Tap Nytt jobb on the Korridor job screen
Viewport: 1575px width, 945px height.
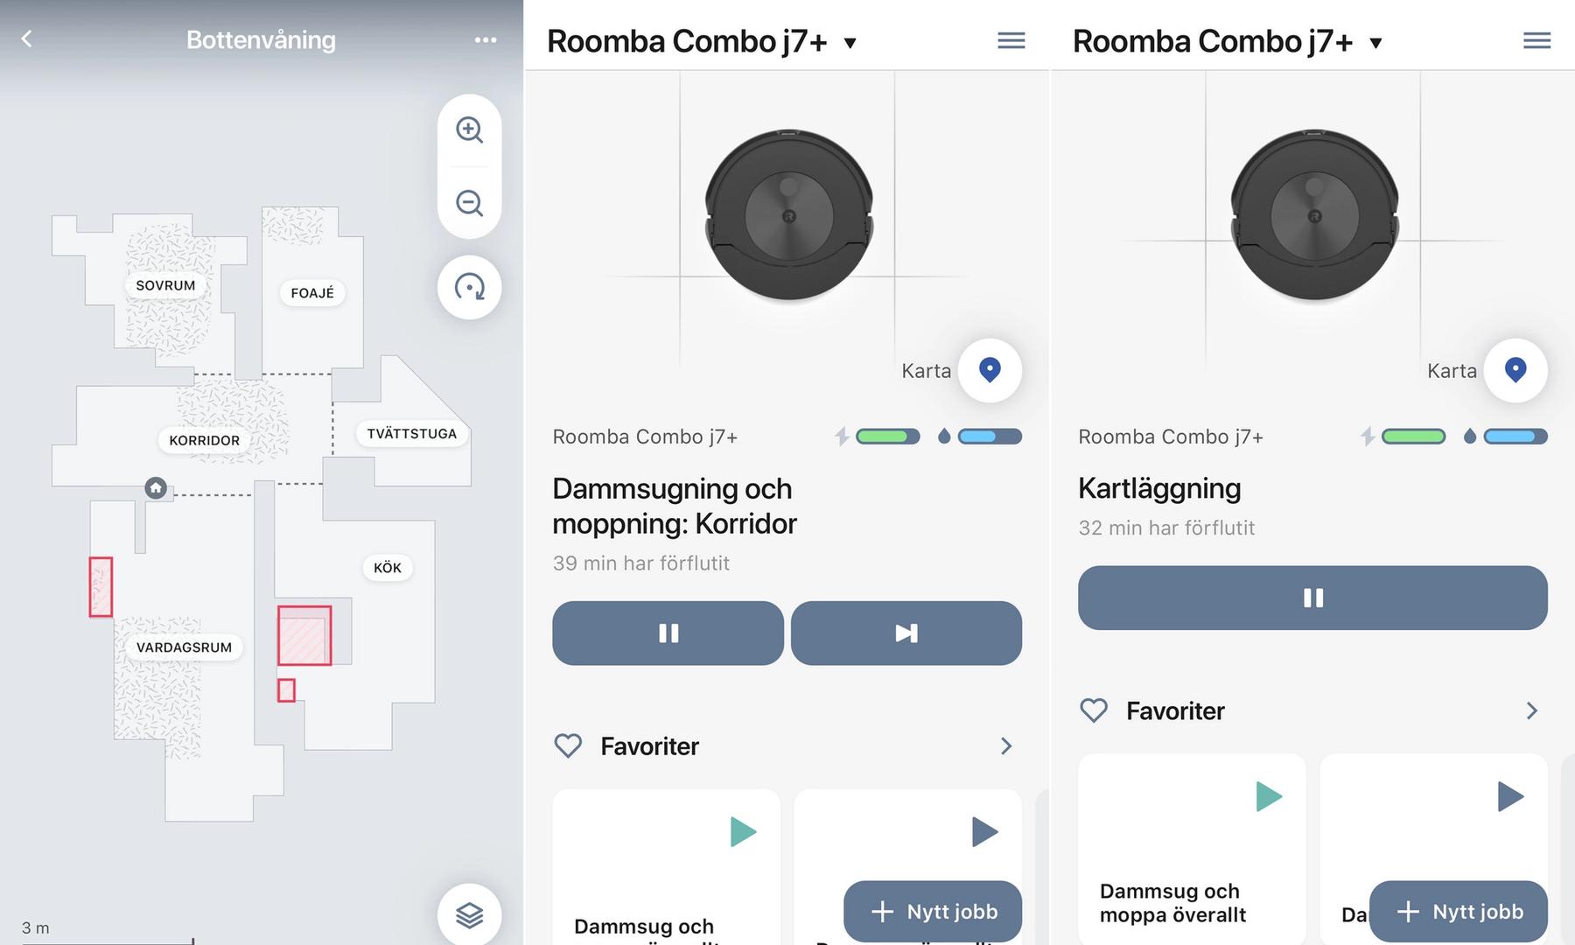coord(933,912)
